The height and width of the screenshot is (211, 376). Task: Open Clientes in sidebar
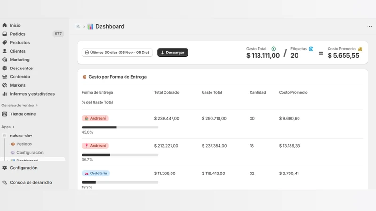pyautogui.click(x=18, y=51)
